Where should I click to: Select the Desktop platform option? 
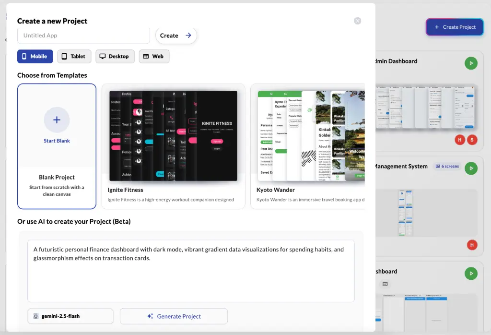pyautogui.click(x=115, y=57)
